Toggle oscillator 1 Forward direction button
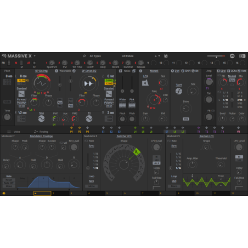 click(x=21, y=99)
